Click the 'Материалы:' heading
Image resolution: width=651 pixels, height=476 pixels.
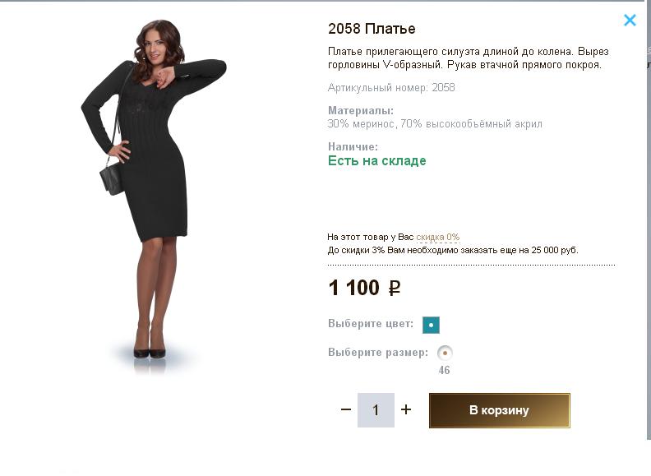361,110
